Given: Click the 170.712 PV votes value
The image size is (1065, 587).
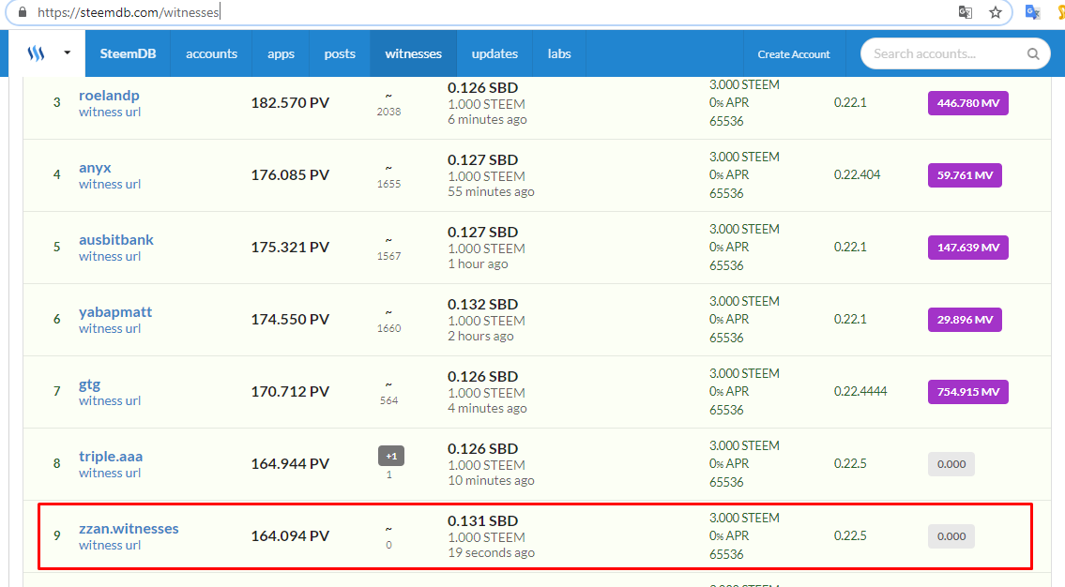Looking at the screenshot, I should pos(290,392).
